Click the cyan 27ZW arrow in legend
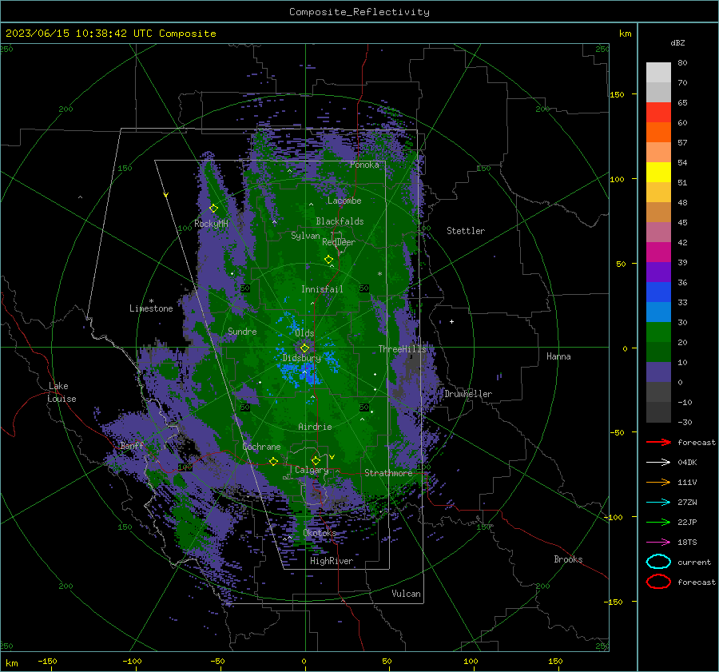 coord(658,503)
